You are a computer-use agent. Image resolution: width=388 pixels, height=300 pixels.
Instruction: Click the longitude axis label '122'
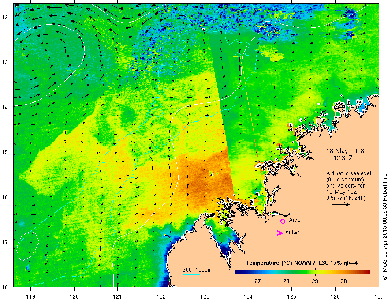click(x=161, y=296)
